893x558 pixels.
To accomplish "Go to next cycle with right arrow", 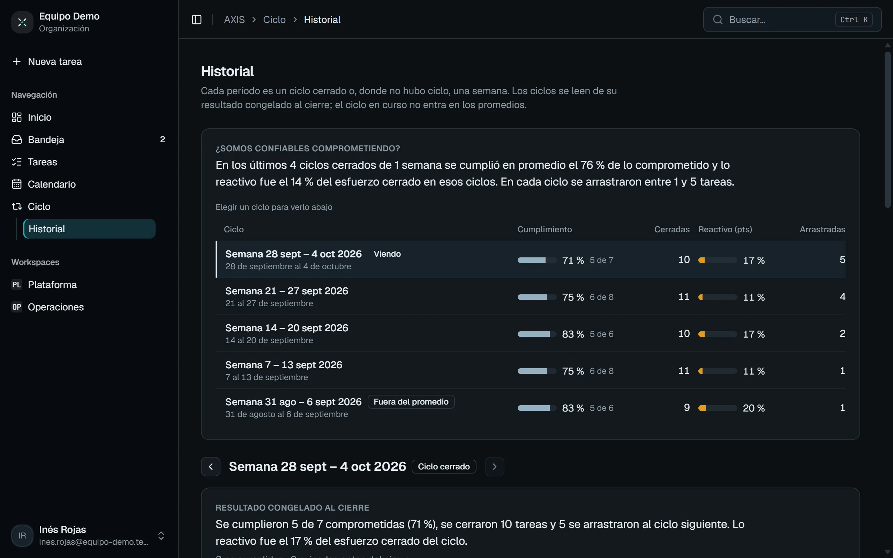I will pos(495,467).
